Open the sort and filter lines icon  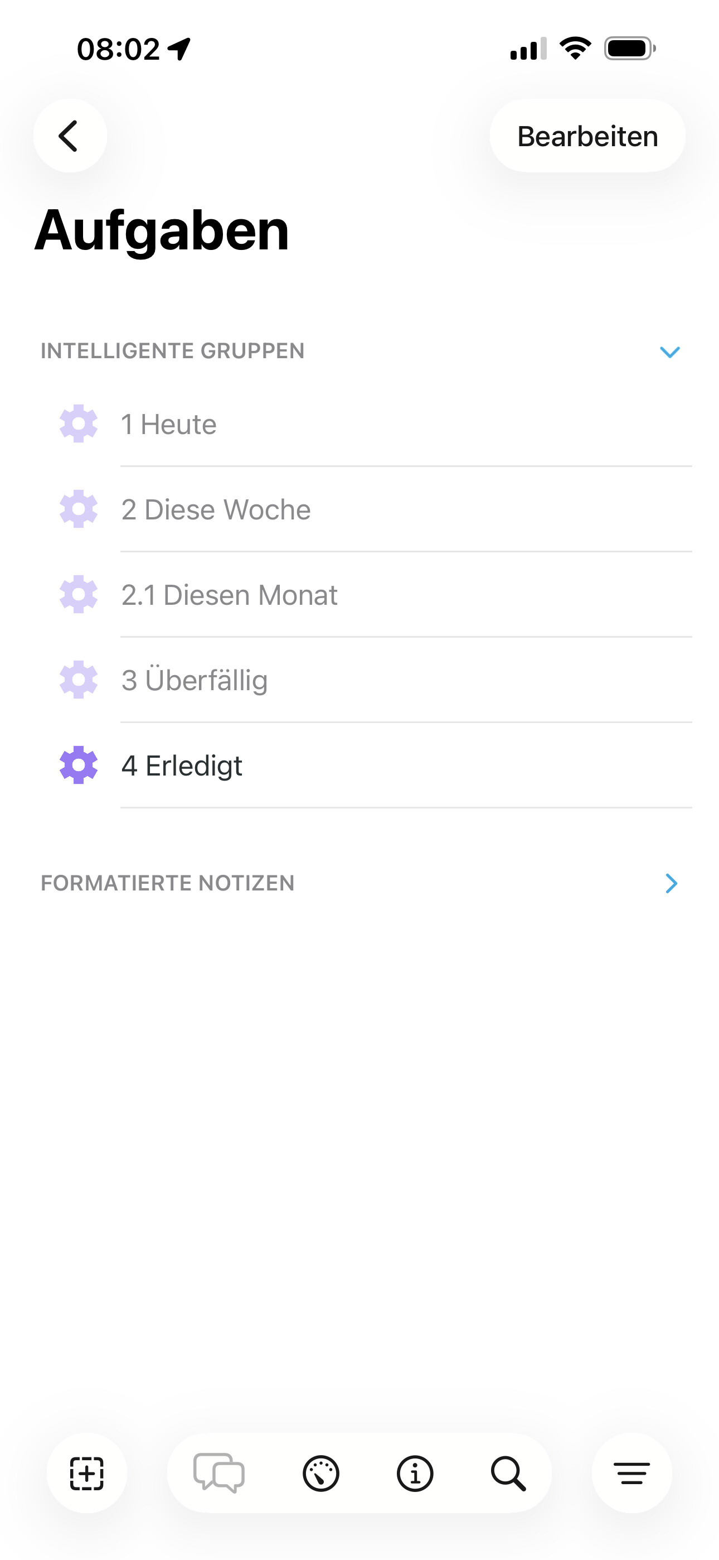click(632, 1474)
